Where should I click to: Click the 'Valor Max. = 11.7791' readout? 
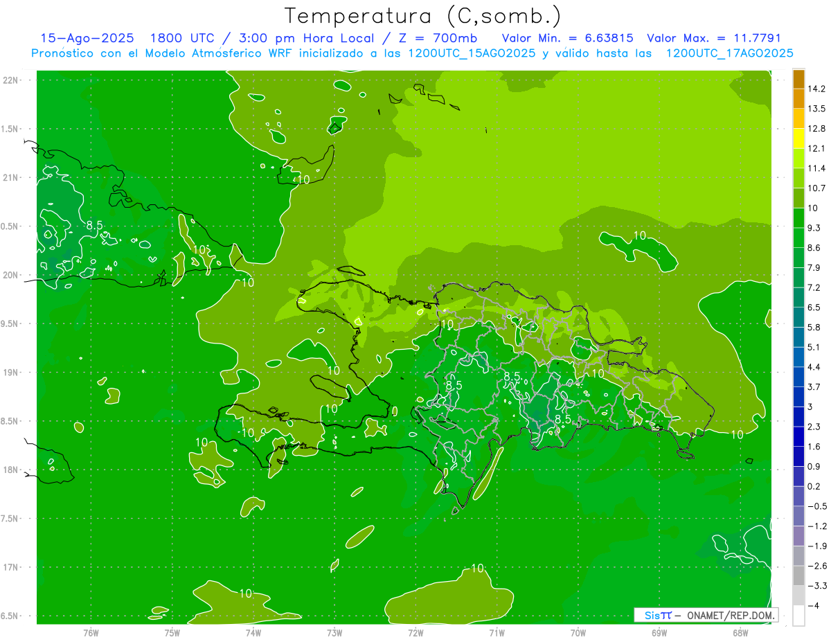coord(714,38)
